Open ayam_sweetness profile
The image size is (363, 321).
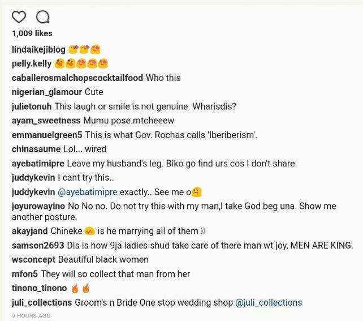[46, 121]
